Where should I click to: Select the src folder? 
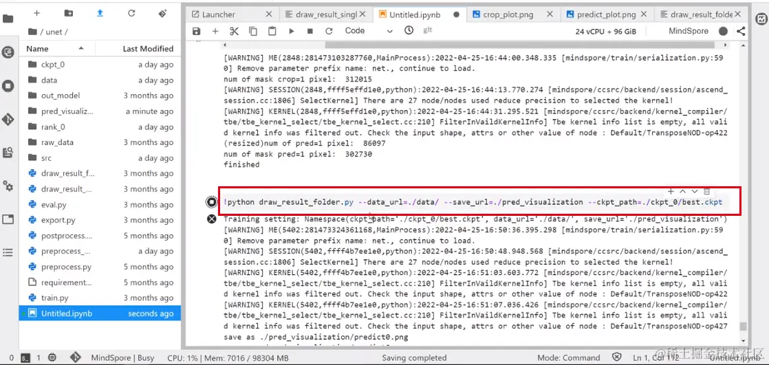click(100, 158)
